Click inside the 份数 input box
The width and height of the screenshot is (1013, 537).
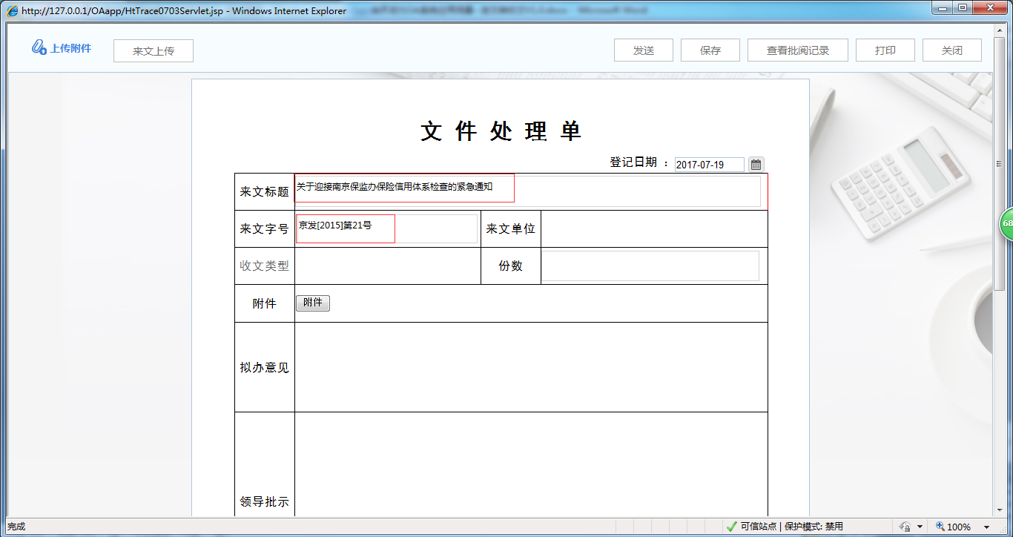(x=650, y=265)
